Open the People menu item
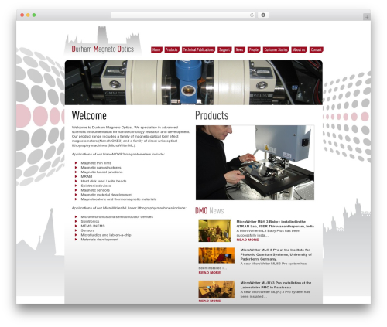 pos(254,49)
